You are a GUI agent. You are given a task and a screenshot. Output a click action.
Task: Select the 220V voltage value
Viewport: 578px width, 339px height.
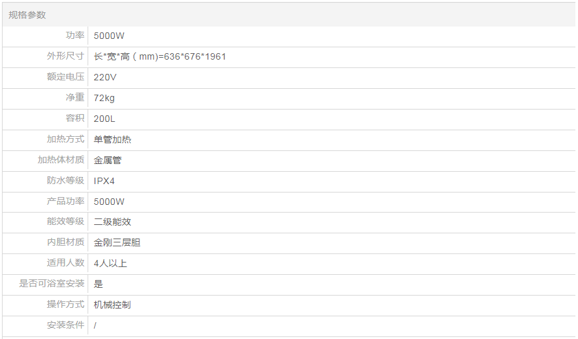(105, 77)
